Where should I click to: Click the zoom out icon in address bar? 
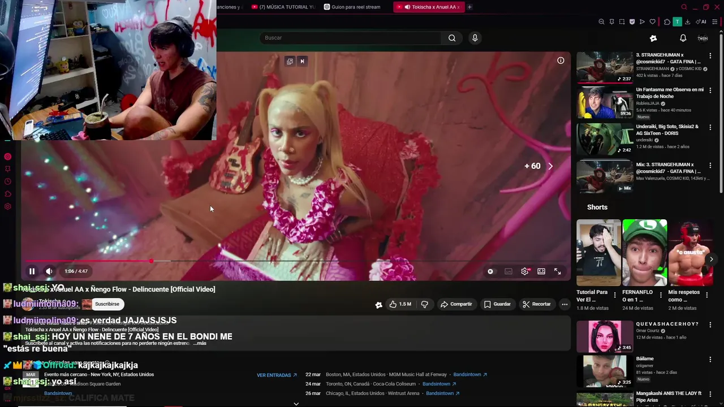coord(601,22)
